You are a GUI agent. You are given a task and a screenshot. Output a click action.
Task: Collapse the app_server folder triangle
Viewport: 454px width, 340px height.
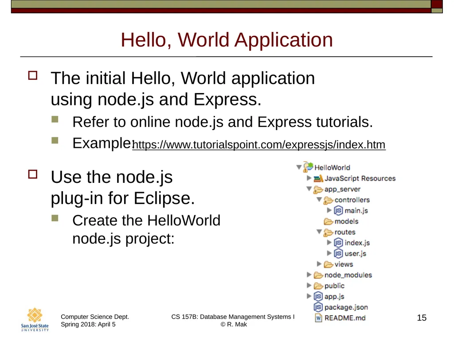tap(309, 189)
